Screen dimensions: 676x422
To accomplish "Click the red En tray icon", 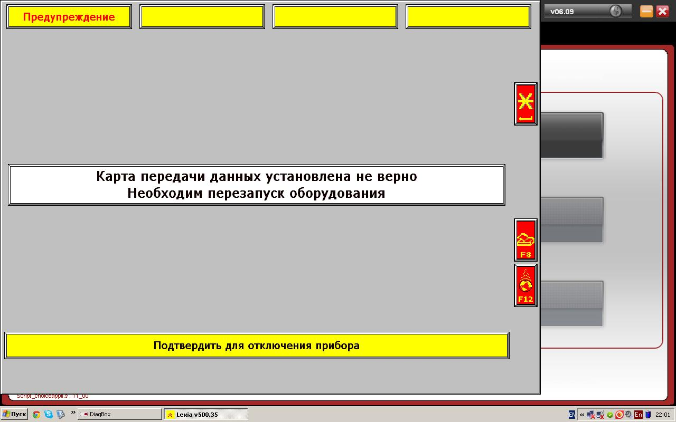I will [639, 415].
